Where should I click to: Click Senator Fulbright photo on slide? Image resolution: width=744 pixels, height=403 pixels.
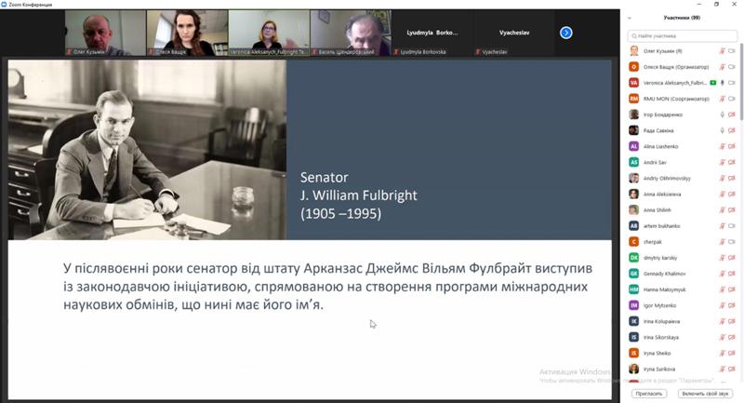(x=147, y=150)
